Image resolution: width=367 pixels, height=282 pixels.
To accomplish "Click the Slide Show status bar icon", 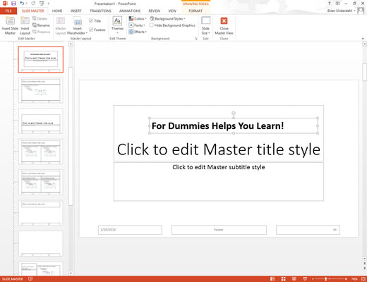I will pos(305,279).
